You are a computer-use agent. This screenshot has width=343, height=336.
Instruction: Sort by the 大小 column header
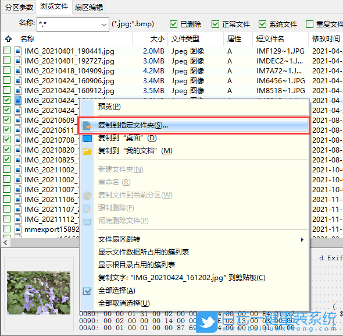click(150, 39)
